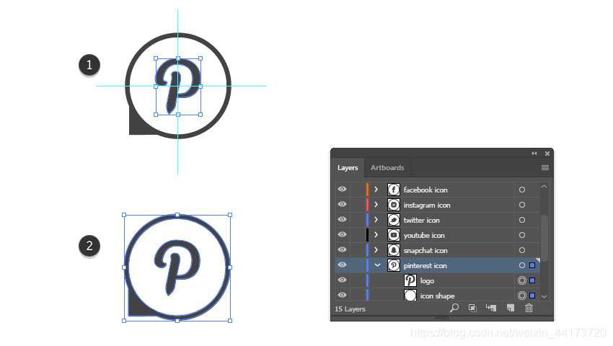
Task: Expand the facebook icon layer
Action: pyautogui.click(x=376, y=190)
